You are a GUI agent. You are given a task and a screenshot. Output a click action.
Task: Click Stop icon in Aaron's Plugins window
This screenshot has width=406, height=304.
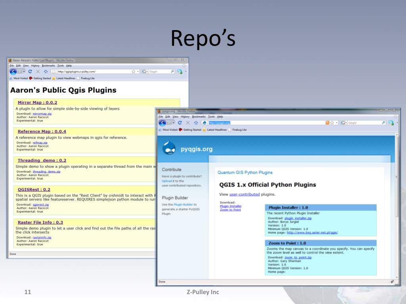38,71
